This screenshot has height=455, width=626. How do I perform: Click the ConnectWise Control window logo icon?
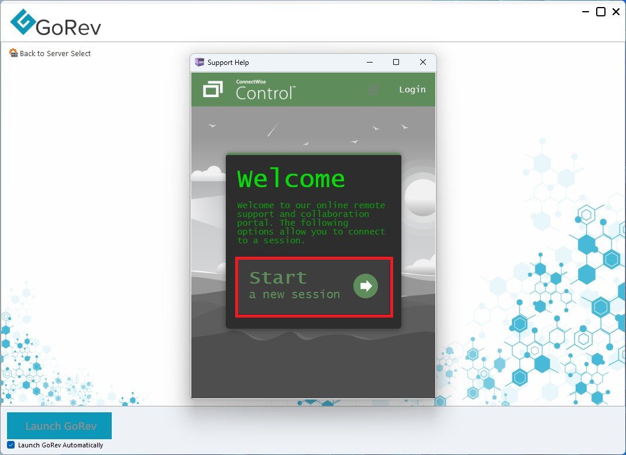pos(213,89)
